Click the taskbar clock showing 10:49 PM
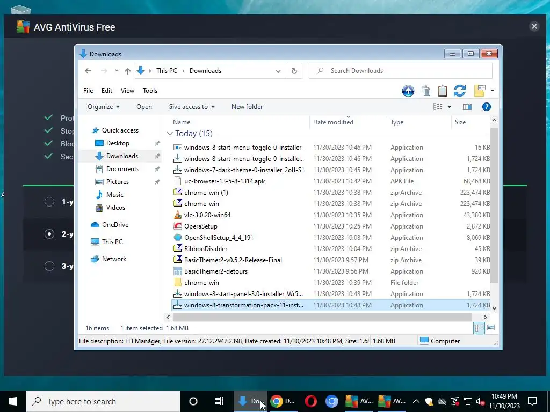 [x=504, y=401]
